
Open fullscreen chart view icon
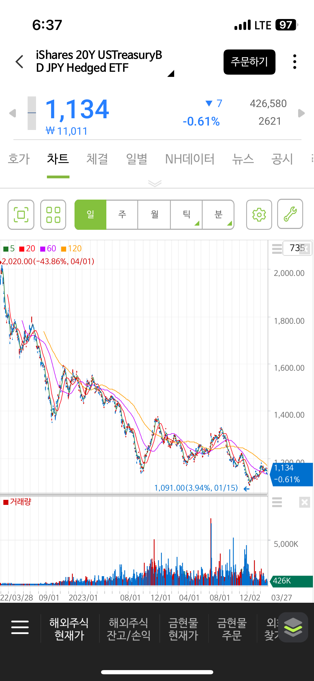point(21,215)
